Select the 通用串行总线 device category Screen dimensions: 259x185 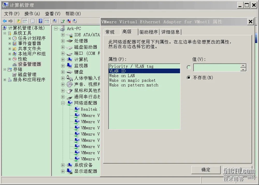(87, 97)
